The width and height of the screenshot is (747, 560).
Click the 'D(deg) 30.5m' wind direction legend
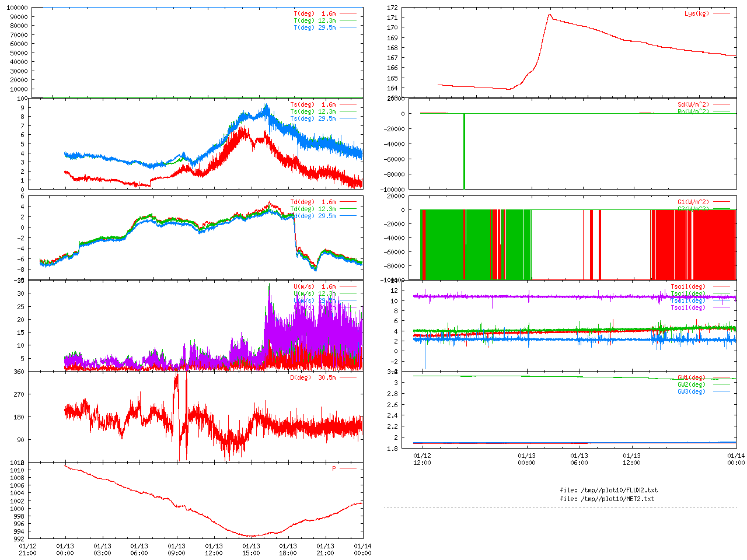tap(313, 377)
